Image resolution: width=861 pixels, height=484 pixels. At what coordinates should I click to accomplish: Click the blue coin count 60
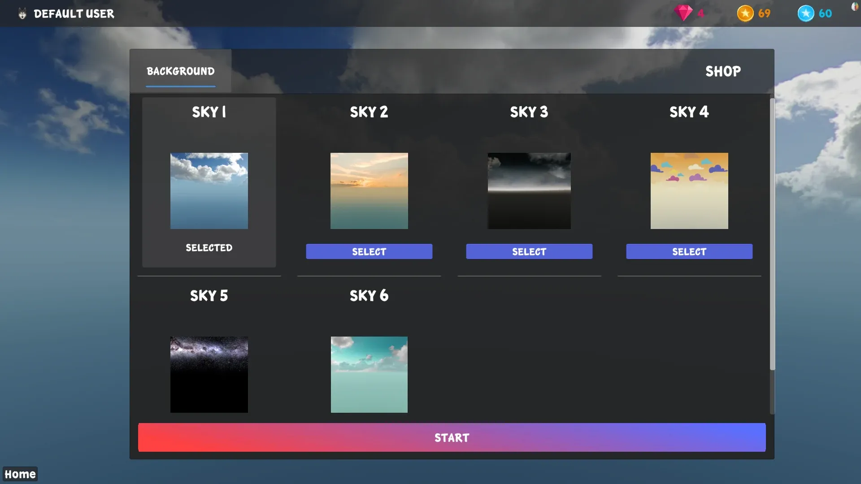click(825, 13)
